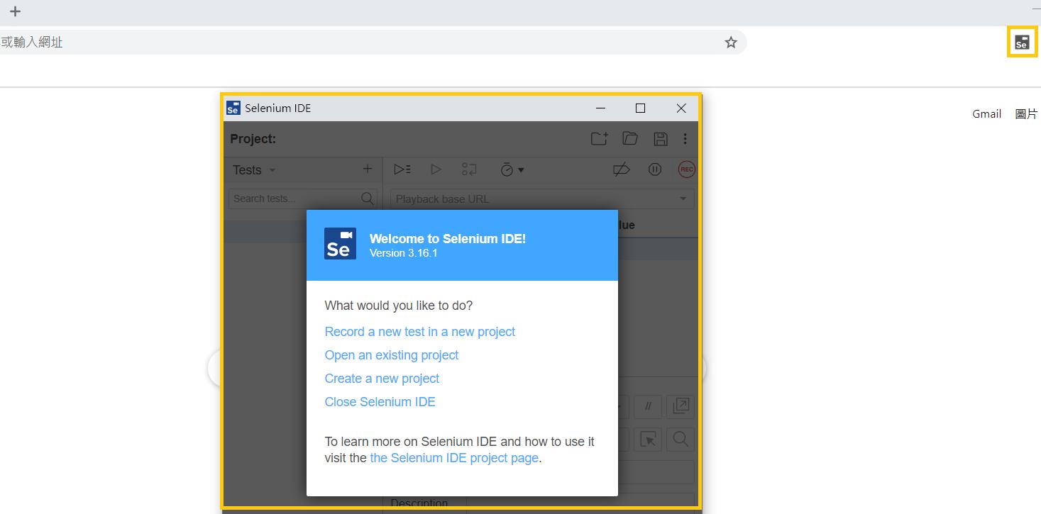Toggle pause on exceptions icon

click(x=655, y=169)
